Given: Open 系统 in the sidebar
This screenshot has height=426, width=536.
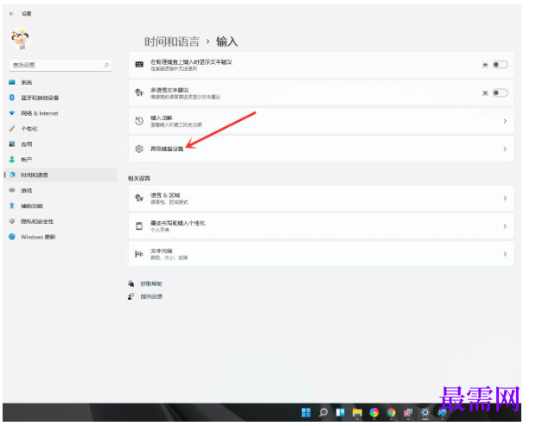Looking at the screenshot, I should click(61, 82).
